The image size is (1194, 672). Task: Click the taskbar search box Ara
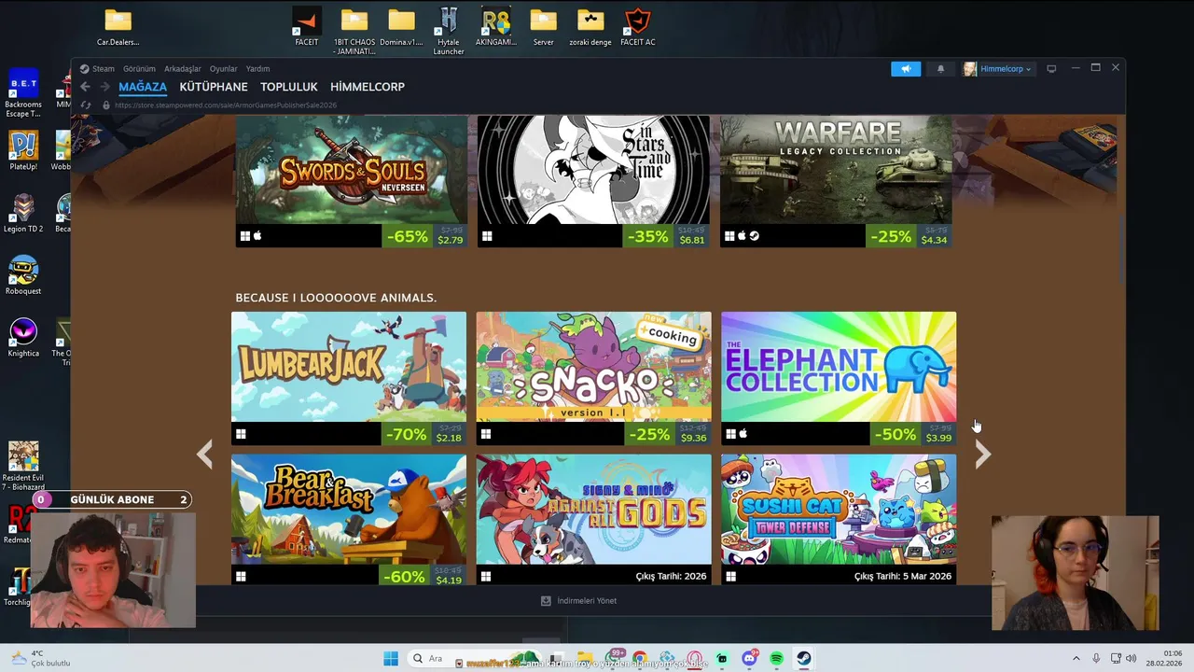pyautogui.click(x=472, y=659)
